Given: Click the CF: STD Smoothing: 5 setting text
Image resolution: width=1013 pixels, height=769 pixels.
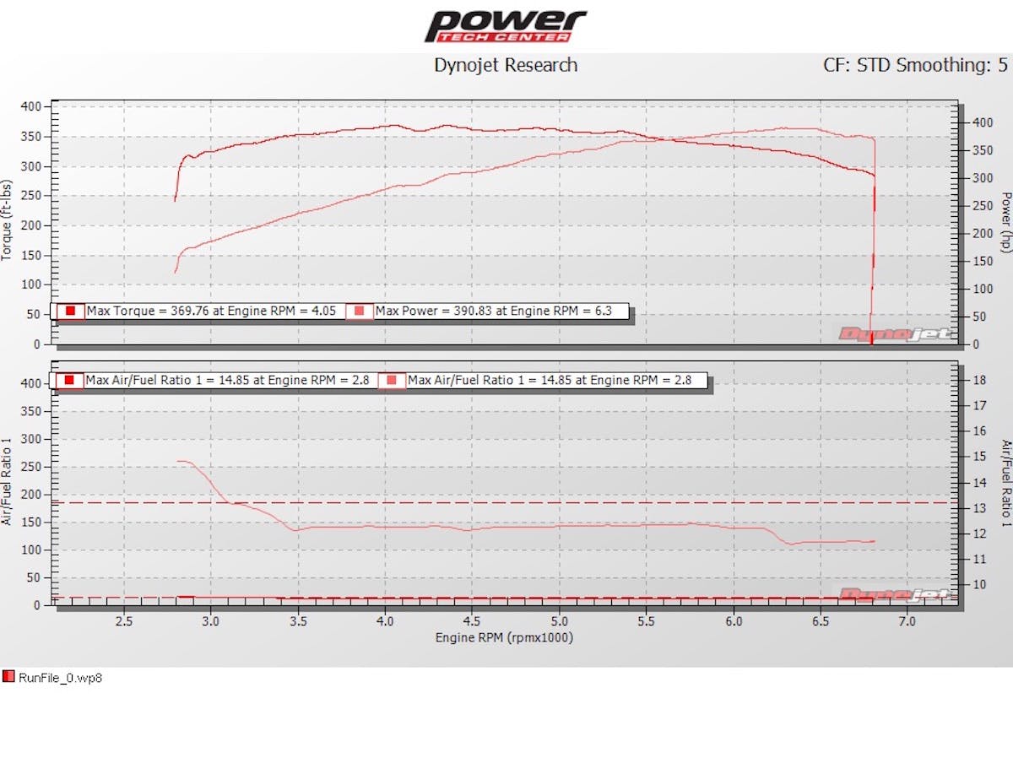Looking at the screenshot, I should (x=915, y=66).
